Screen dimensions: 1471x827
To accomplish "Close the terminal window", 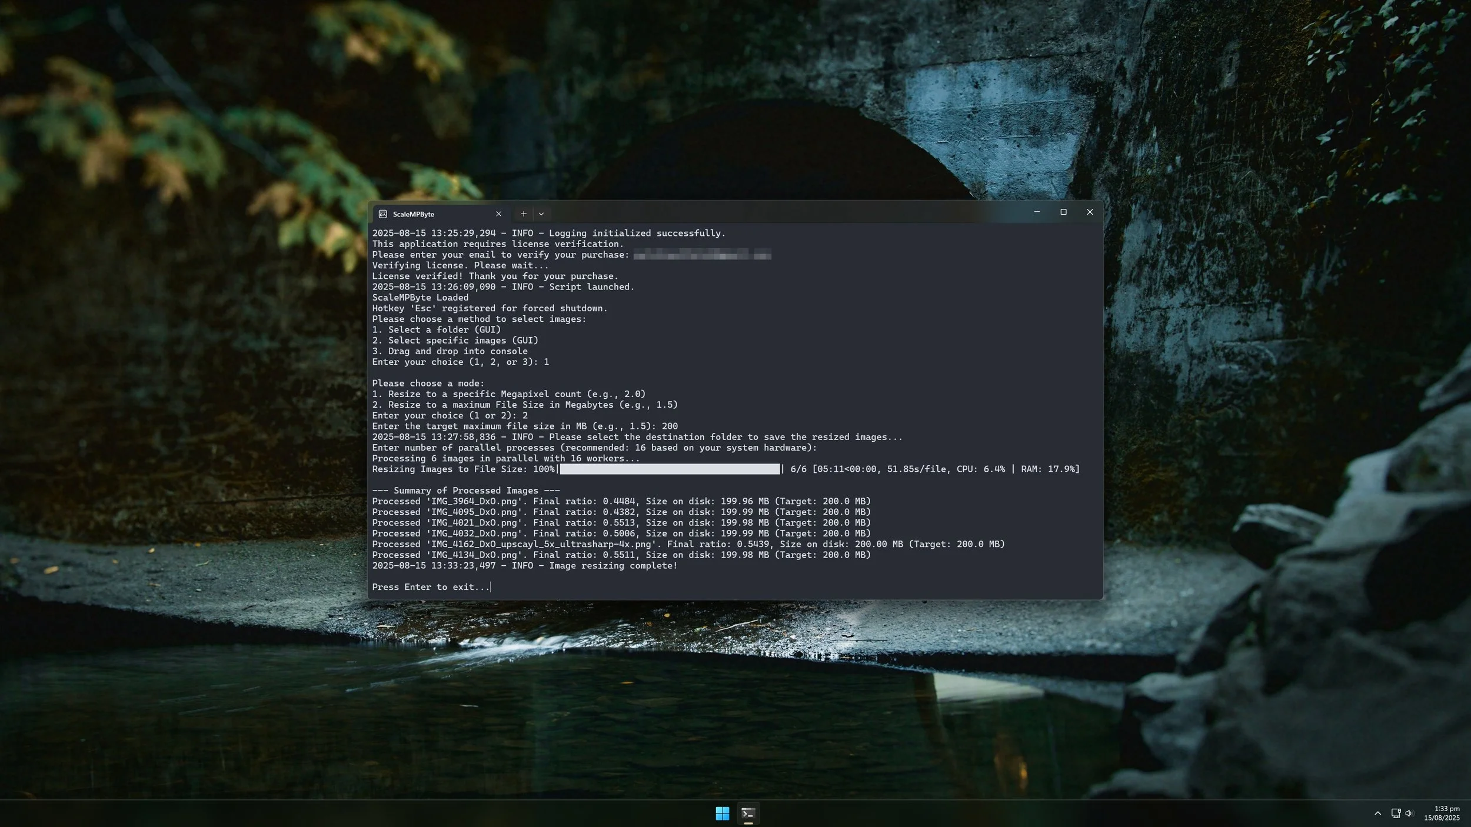I will tap(1090, 212).
